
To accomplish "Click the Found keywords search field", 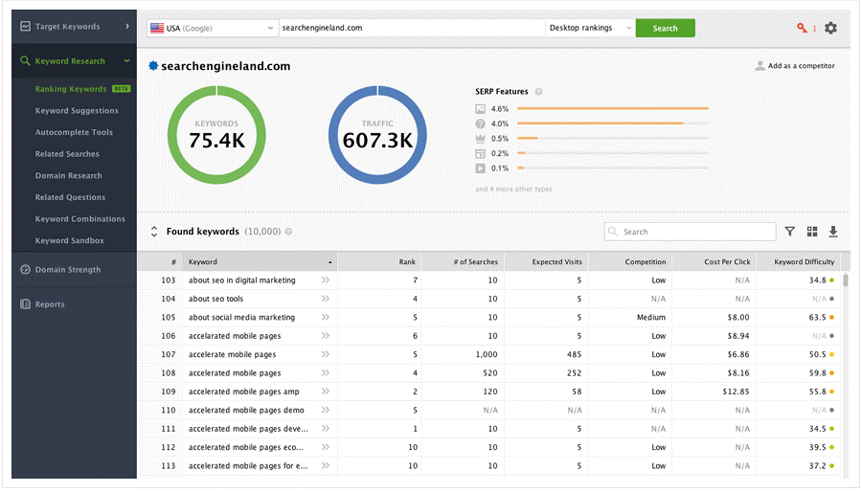I will coord(696,232).
